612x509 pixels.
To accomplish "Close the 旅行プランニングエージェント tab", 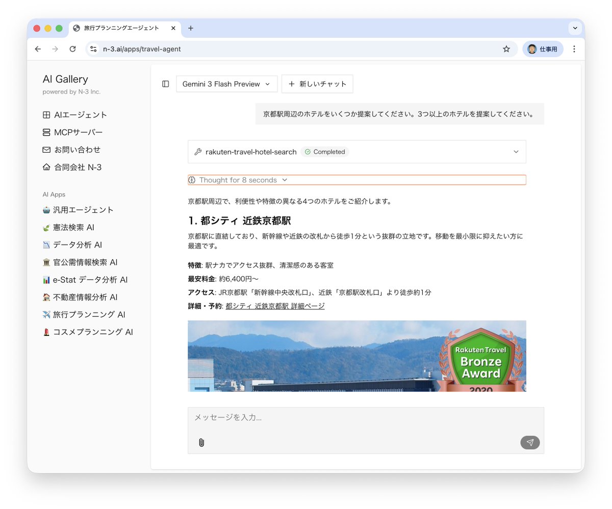I will point(173,28).
